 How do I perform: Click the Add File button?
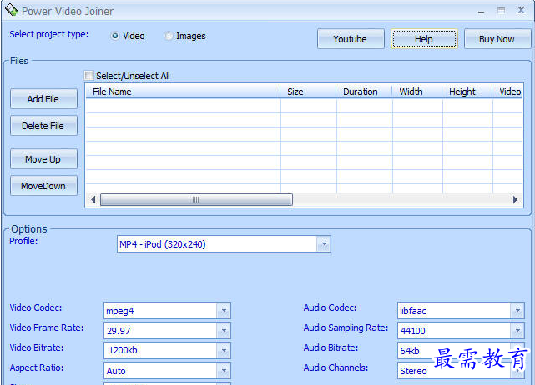click(x=43, y=99)
